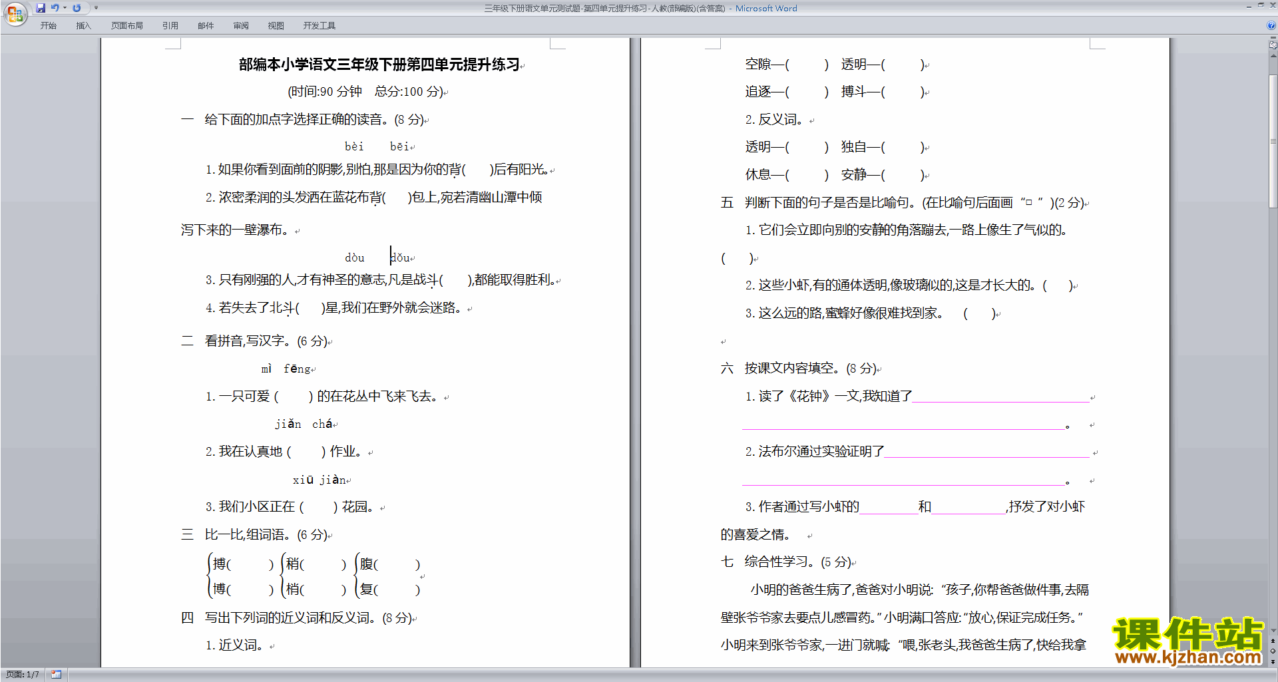
Task: Click the line (时间:90 分钟 总分:100 分)
Action: [x=365, y=92]
